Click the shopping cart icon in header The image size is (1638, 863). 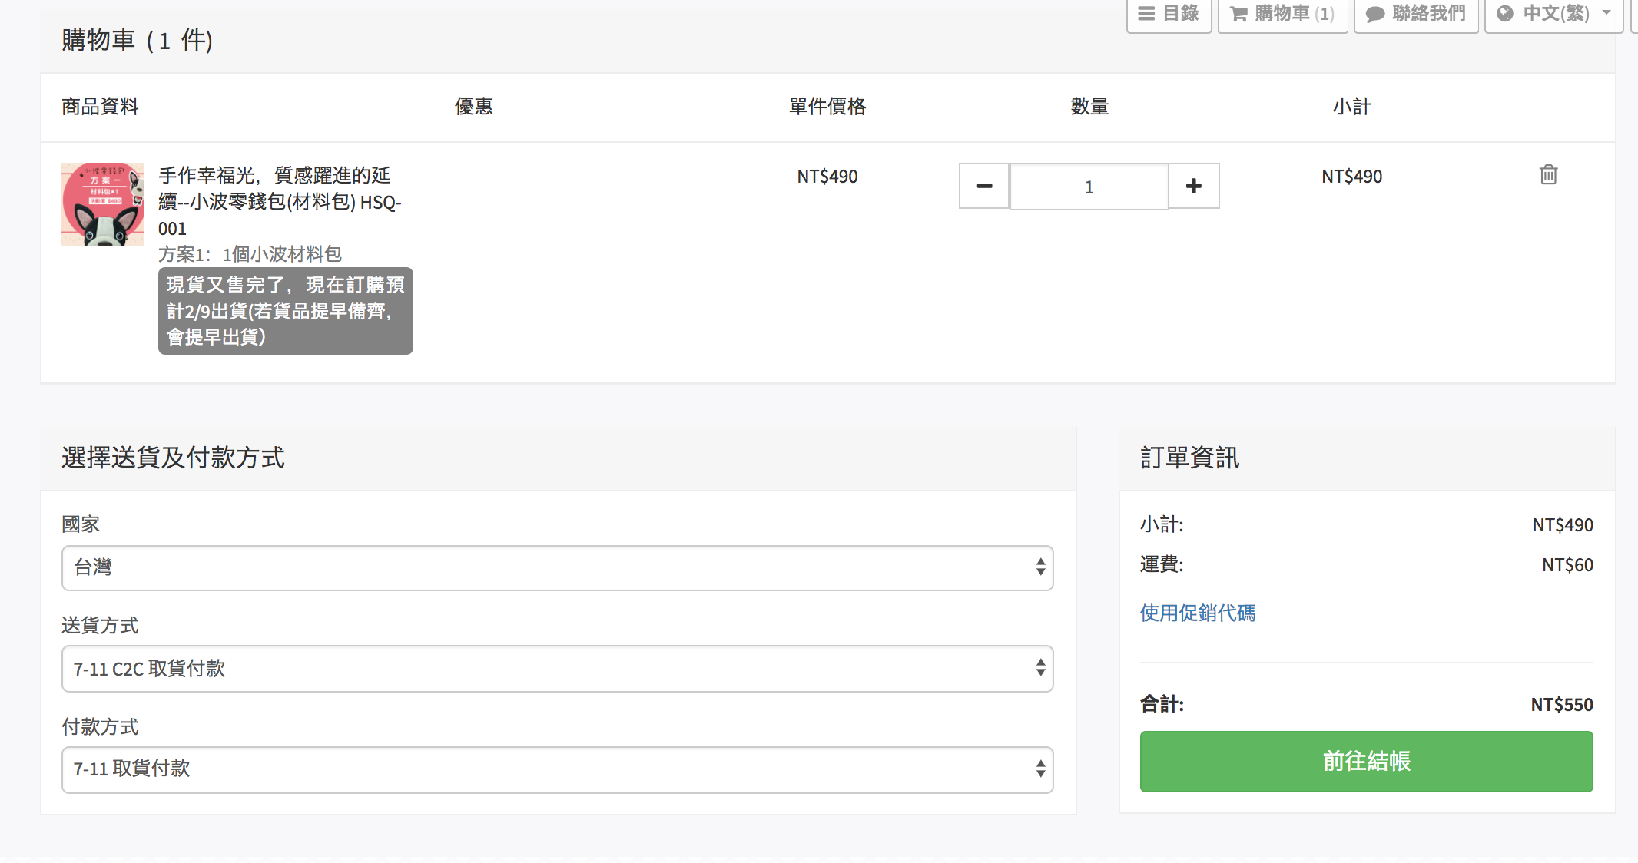pos(1238,14)
